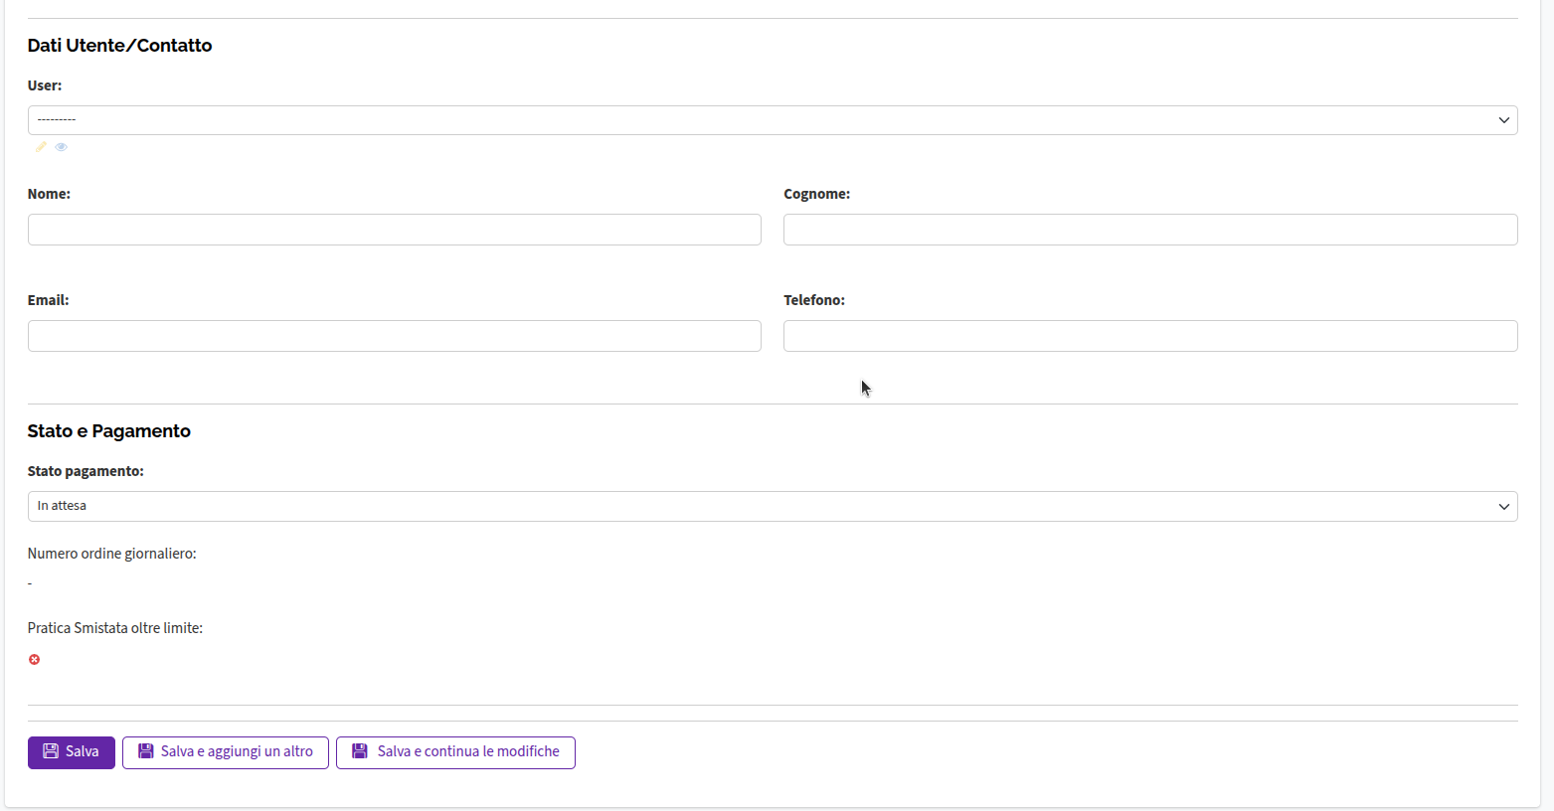
Task: Click floppy icon in Salva e aggiungi un altro
Action: click(x=146, y=751)
